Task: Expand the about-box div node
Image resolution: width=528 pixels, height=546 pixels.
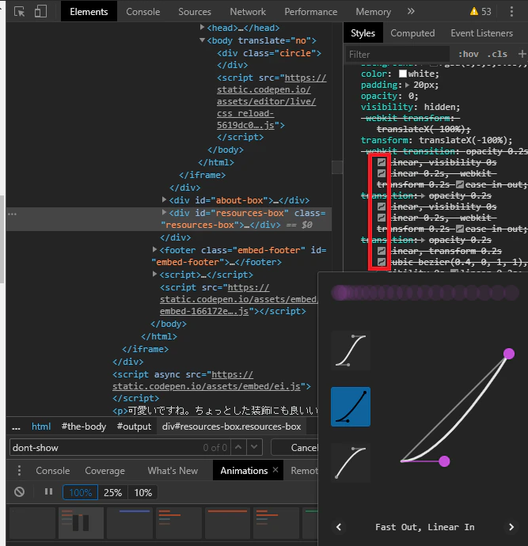Action: (164, 200)
